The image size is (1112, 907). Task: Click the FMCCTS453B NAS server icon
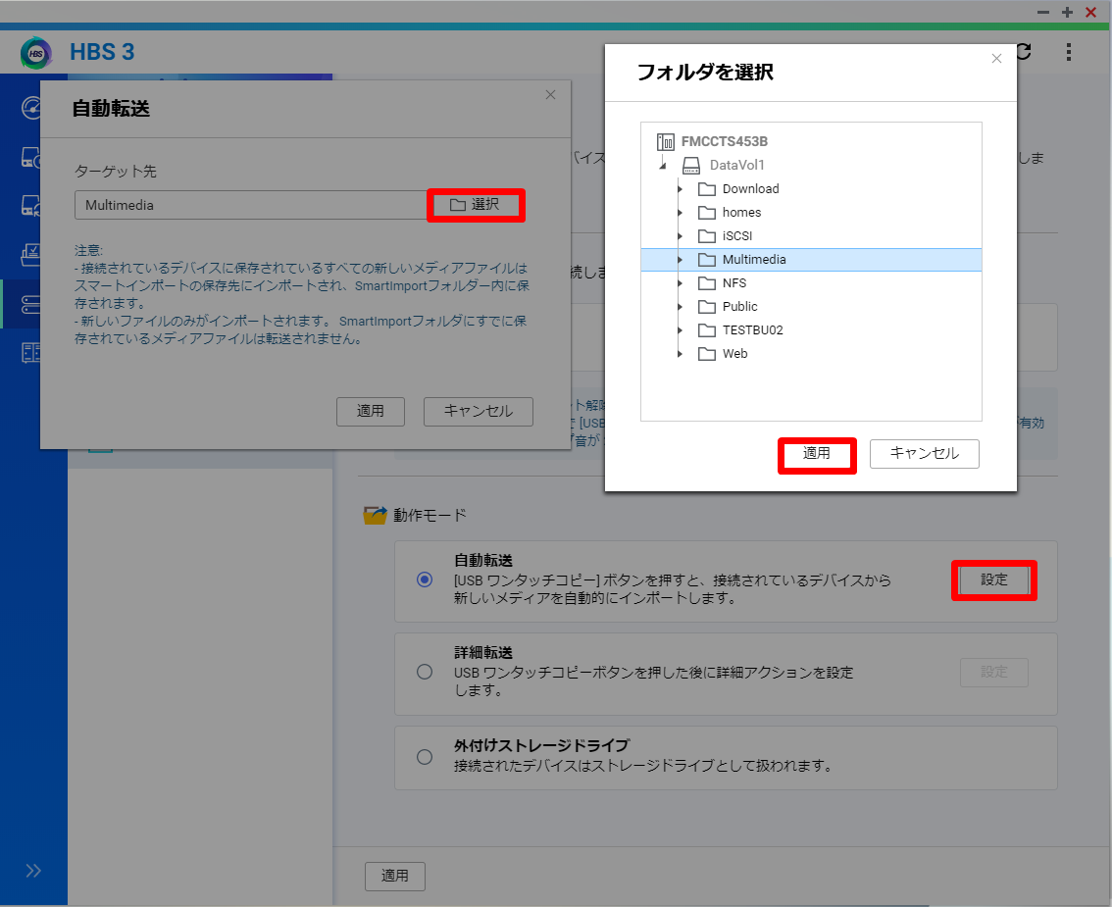click(666, 142)
